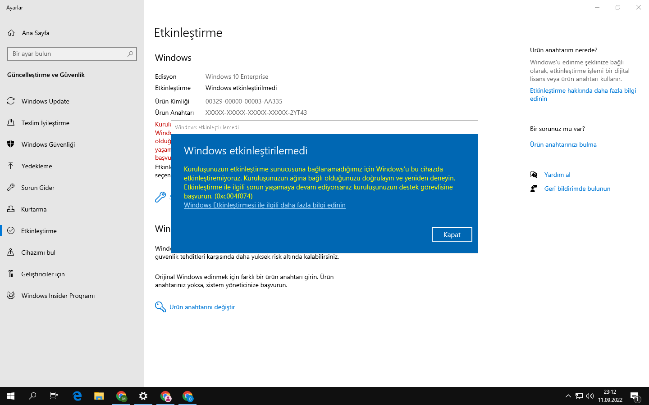Click the feedback person icon

pyautogui.click(x=534, y=189)
